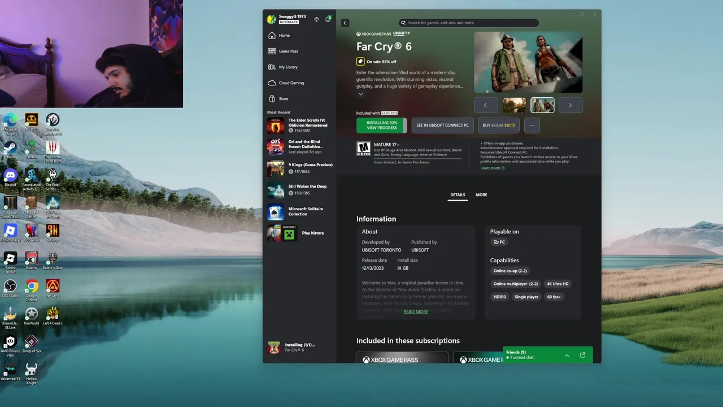The height and width of the screenshot is (407, 723).
Task: Open the more options ellipsis button
Action: point(532,125)
